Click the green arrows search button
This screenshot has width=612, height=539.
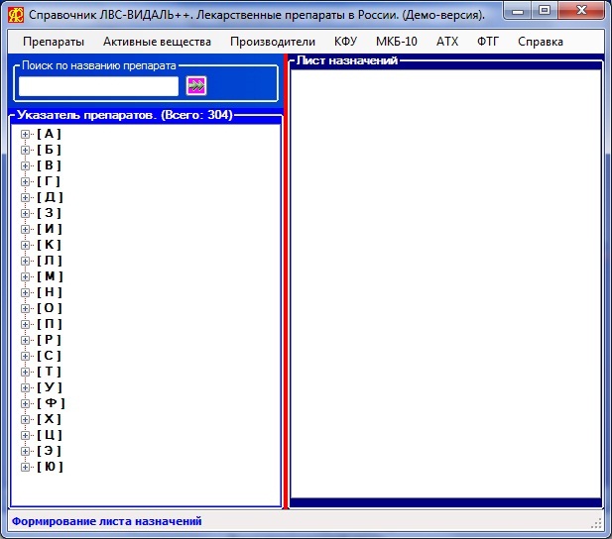tap(196, 85)
